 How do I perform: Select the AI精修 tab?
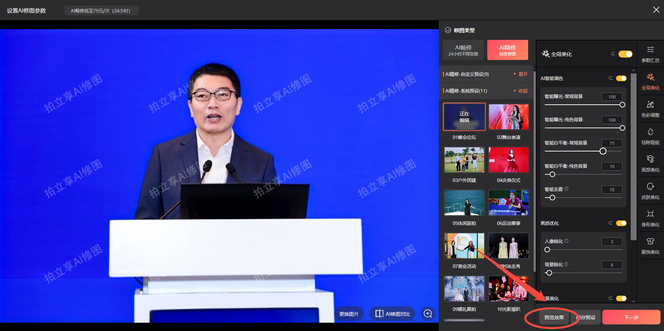point(507,50)
